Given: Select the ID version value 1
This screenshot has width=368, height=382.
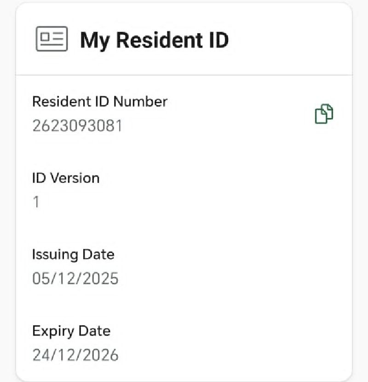Looking at the screenshot, I should click(x=36, y=202).
